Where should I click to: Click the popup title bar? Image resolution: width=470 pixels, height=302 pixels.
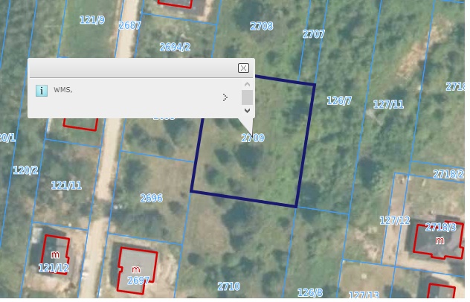click(134, 68)
